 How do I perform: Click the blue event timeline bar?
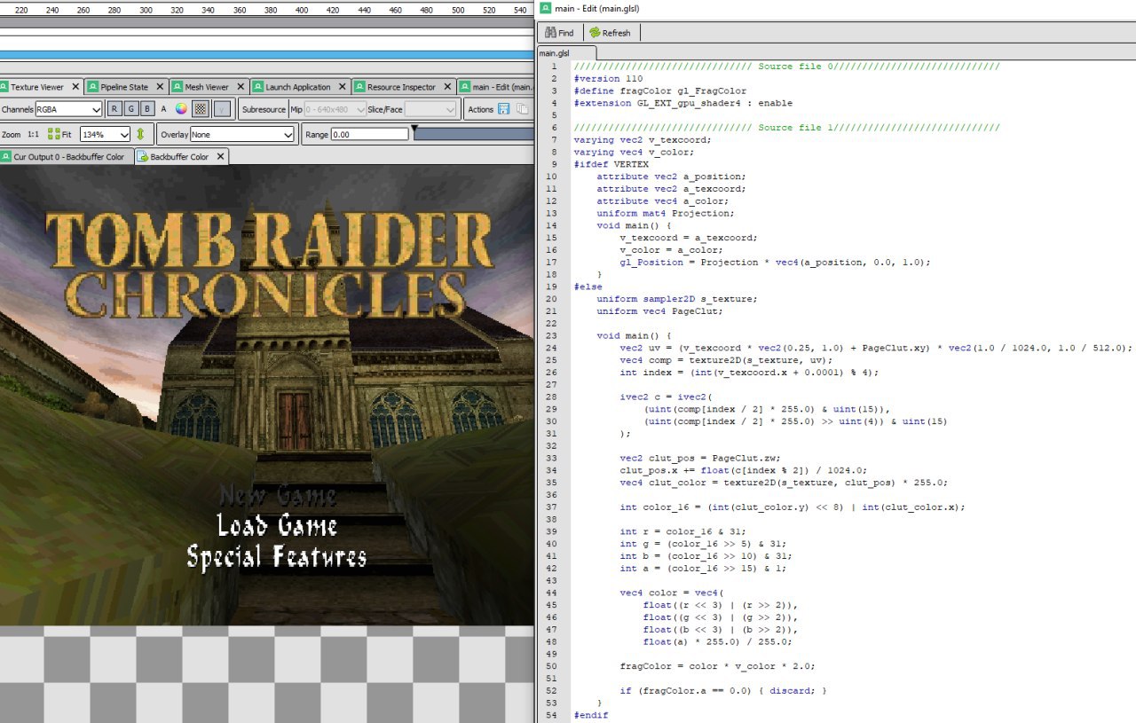(x=266, y=55)
